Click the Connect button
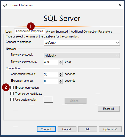125x137 pixels. click(46, 129)
